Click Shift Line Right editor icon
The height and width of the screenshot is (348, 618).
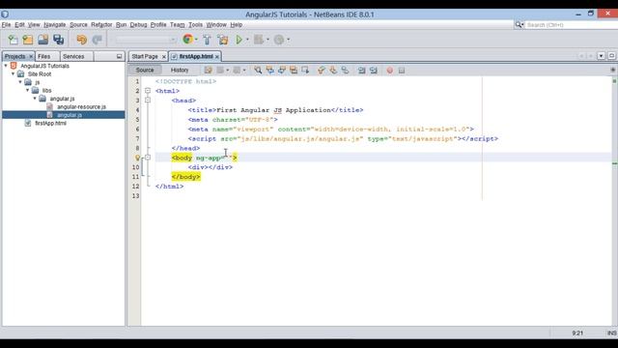(x=374, y=71)
